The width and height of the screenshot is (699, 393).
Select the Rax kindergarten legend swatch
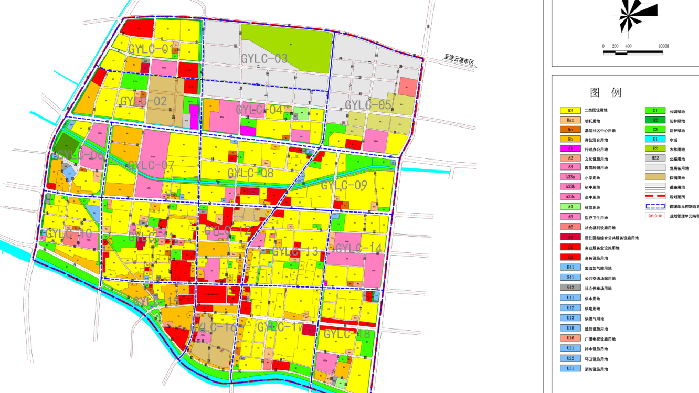point(570,120)
